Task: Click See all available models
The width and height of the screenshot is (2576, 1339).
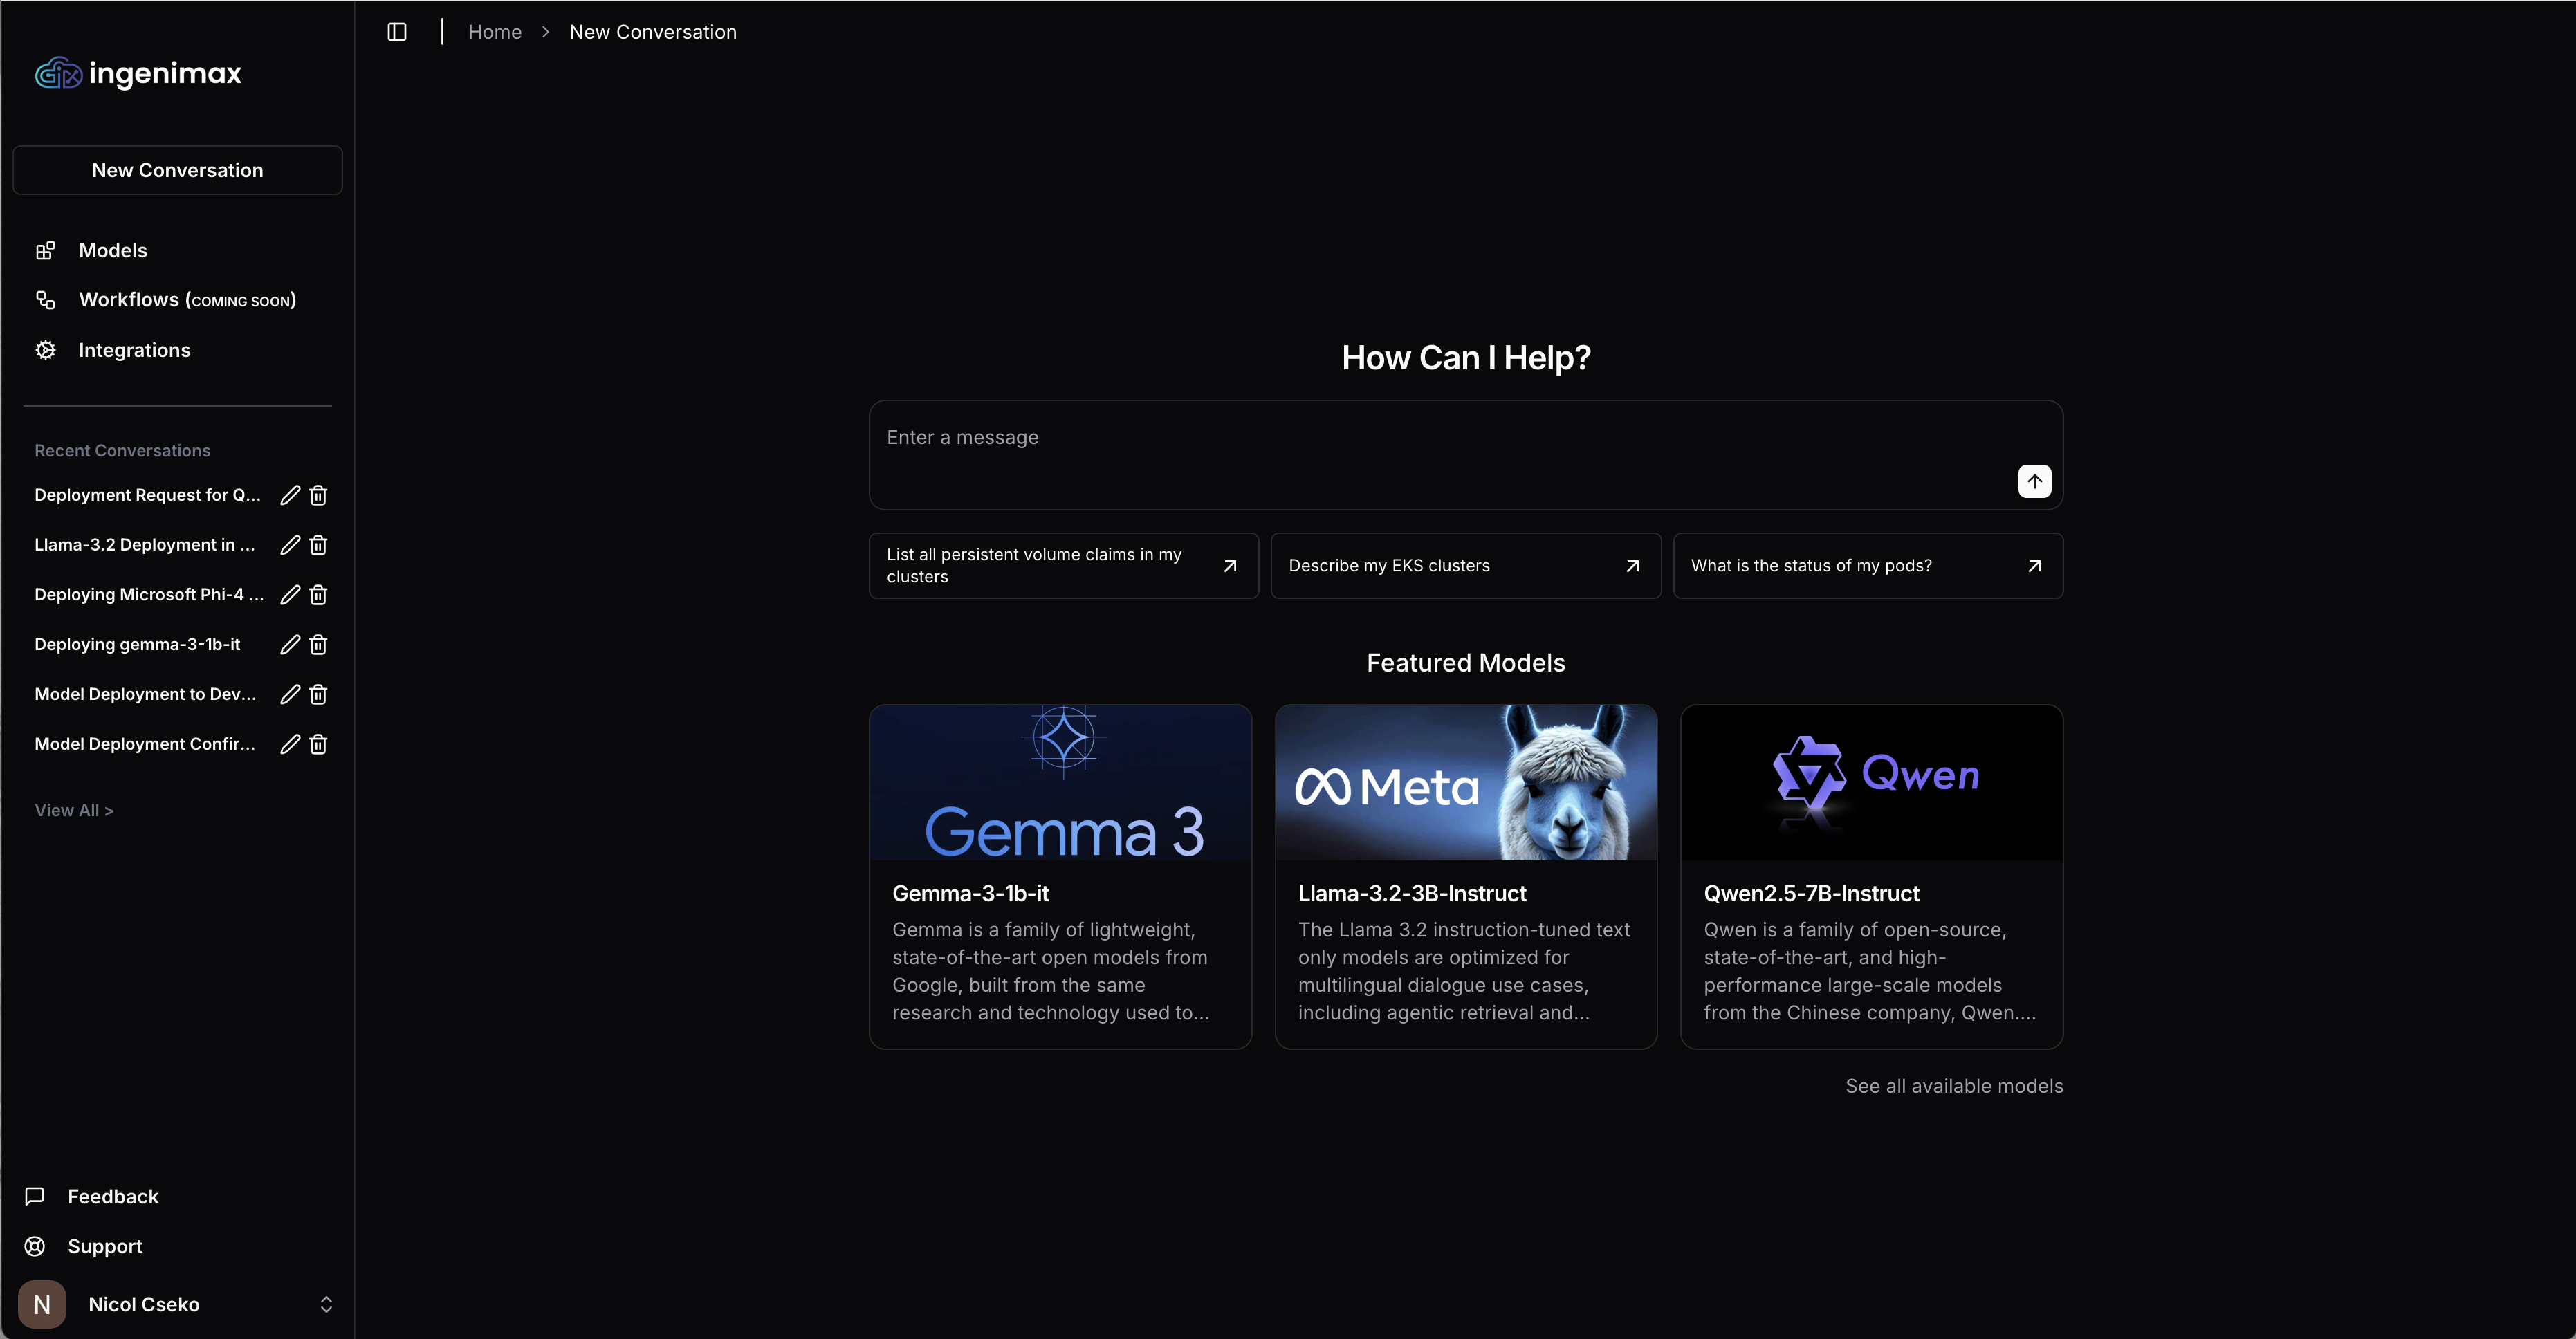Action: tap(1954, 1086)
